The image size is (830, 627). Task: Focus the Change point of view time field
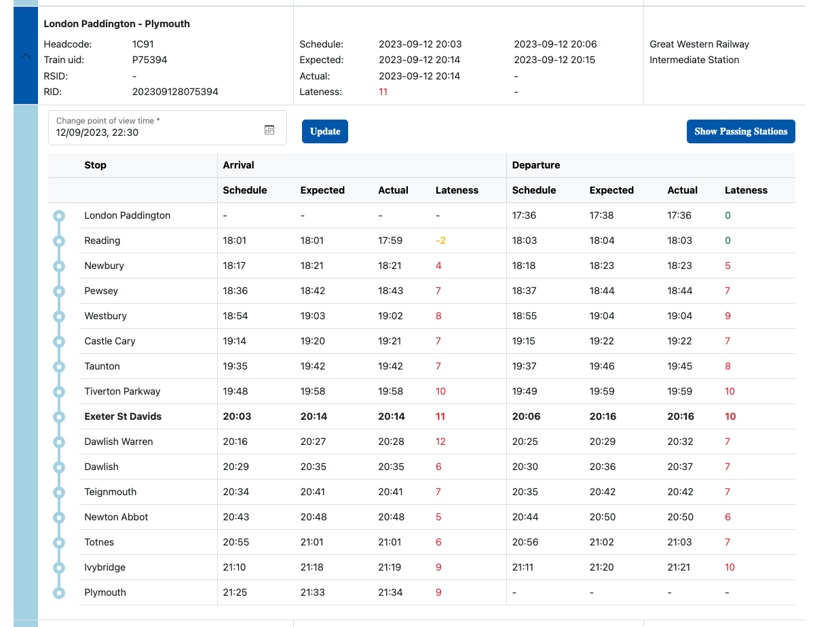[156, 128]
